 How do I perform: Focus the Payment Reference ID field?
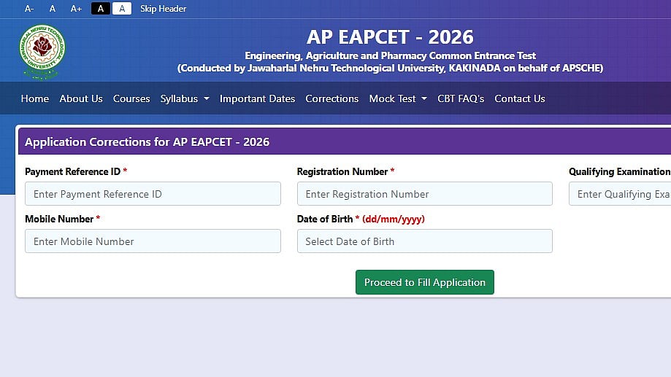point(153,194)
